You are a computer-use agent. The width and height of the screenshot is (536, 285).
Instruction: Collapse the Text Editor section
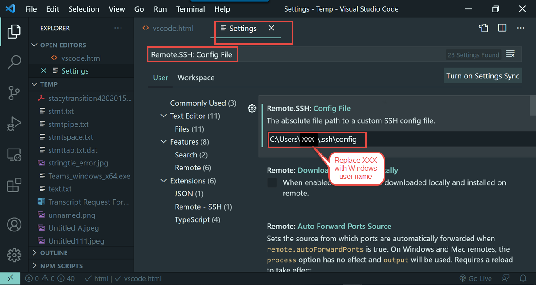point(163,116)
